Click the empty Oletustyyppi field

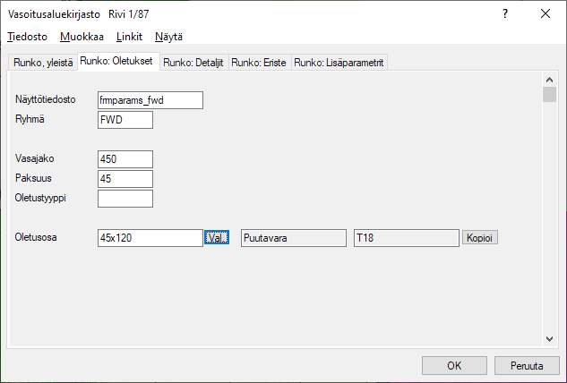(x=125, y=199)
